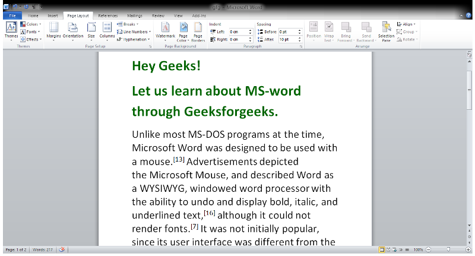This screenshot has width=475, height=256.
Task: Click the zoom in plus button
Action: click(x=468, y=249)
